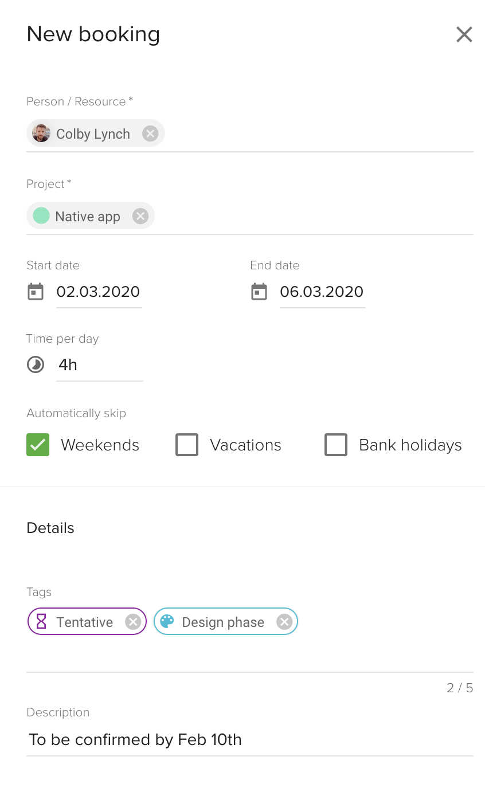Enable skipping Vacations
Screen dimensions: 485x792
click(187, 445)
